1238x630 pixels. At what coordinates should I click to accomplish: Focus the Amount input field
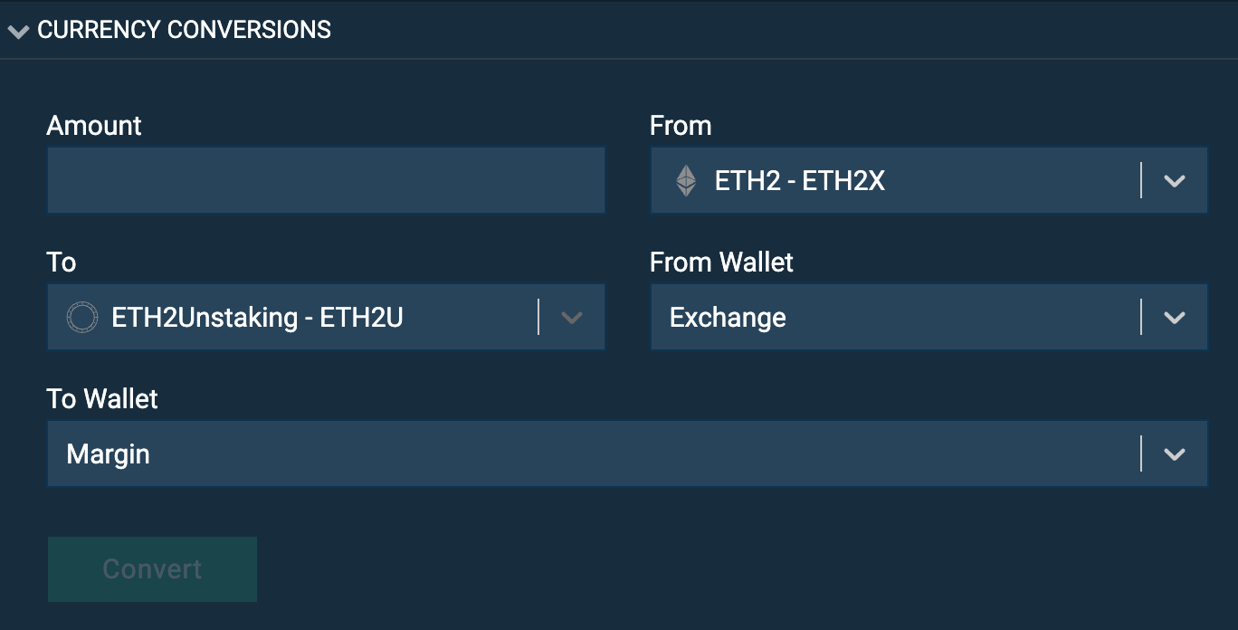pos(326,181)
